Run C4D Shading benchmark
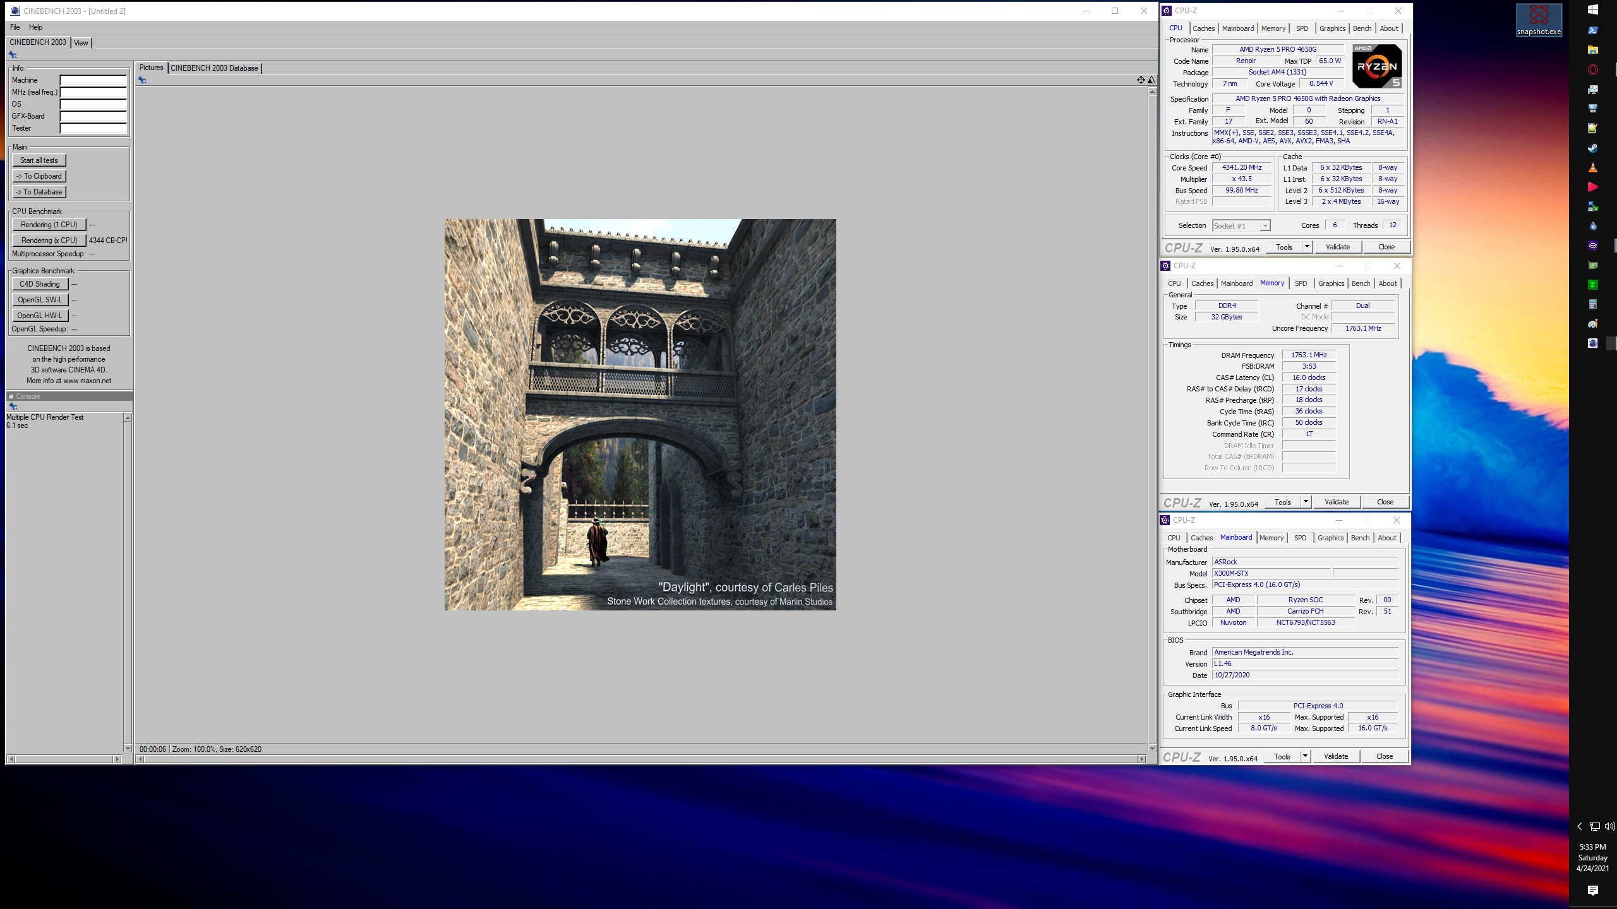This screenshot has height=909, width=1617. [40, 284]
